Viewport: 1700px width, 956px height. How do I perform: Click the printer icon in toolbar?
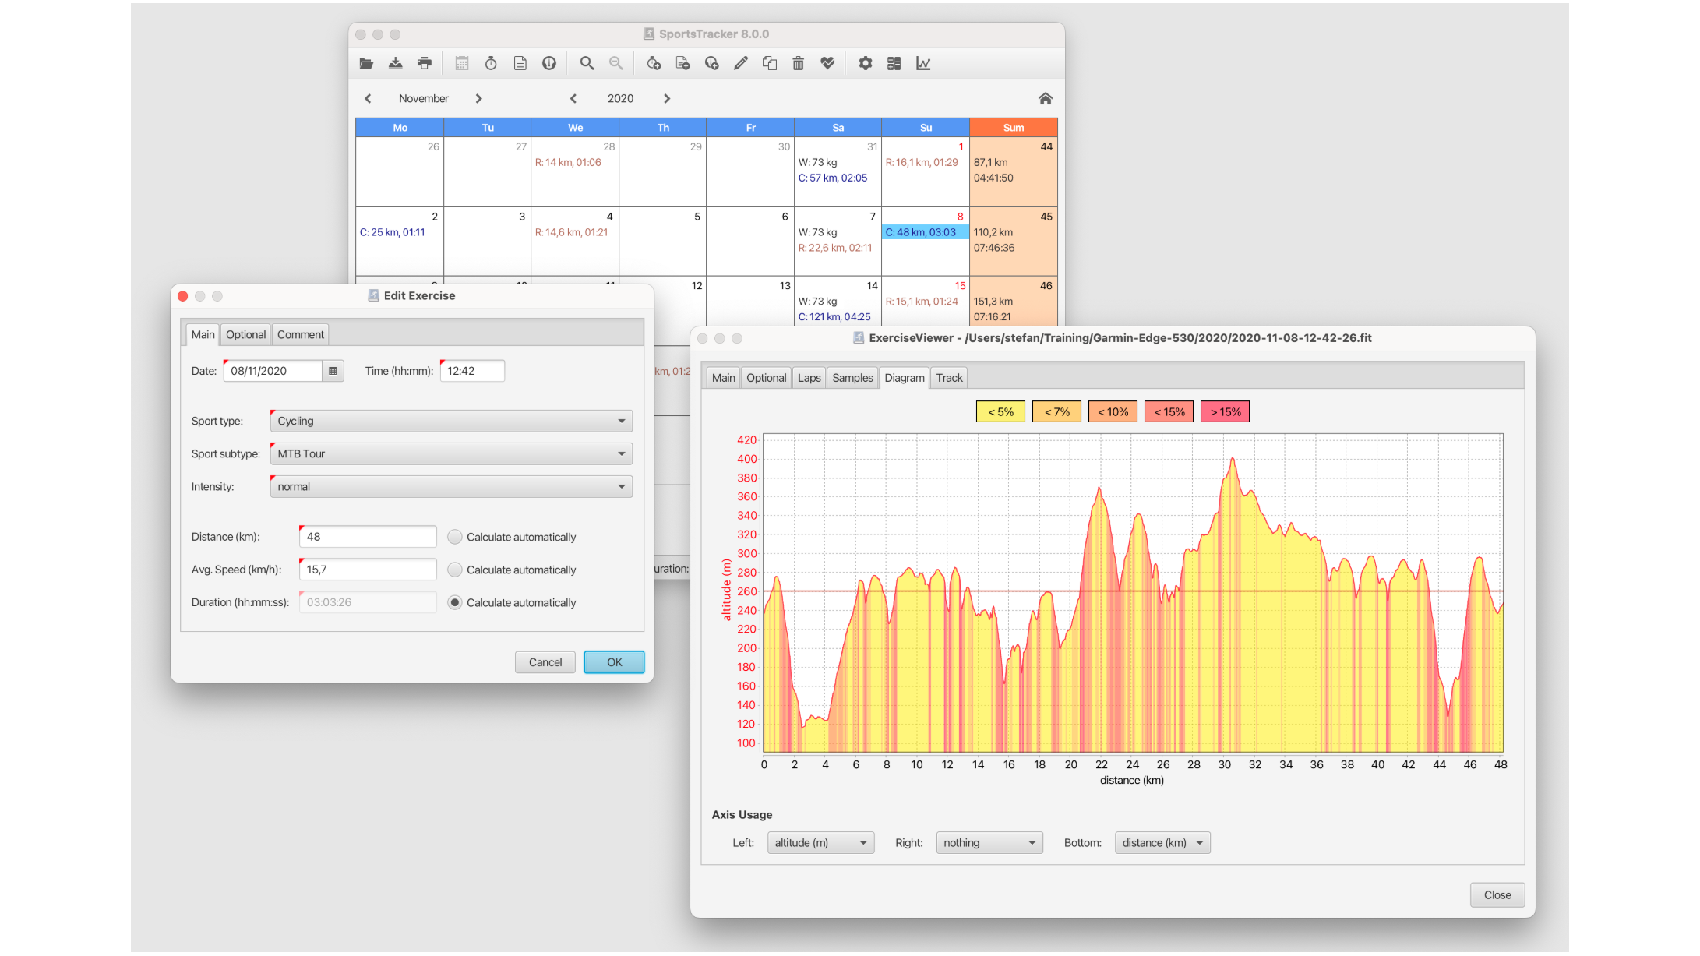tap(425, 64)
